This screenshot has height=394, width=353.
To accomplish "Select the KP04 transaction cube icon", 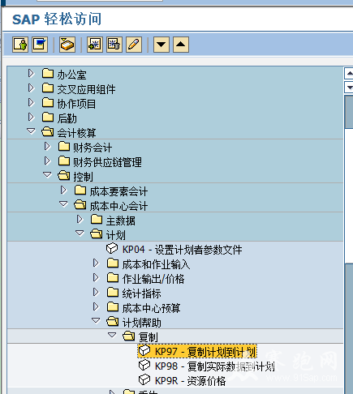I will tap(112, 249).
